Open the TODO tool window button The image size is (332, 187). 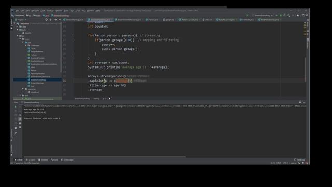[x=31, y=159]
